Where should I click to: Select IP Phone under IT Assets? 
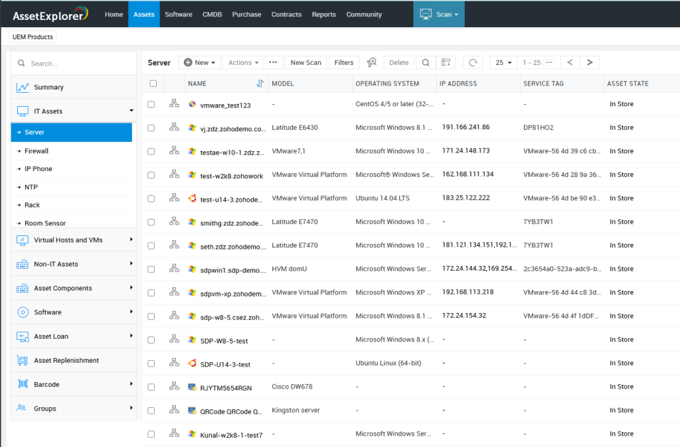pos(38,169)
